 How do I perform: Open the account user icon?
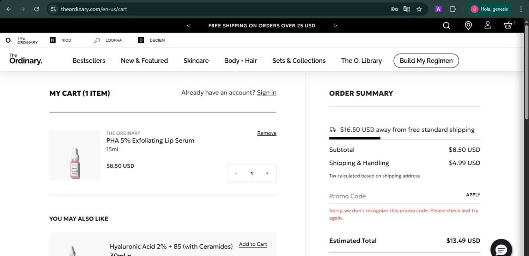pos(488,25)
